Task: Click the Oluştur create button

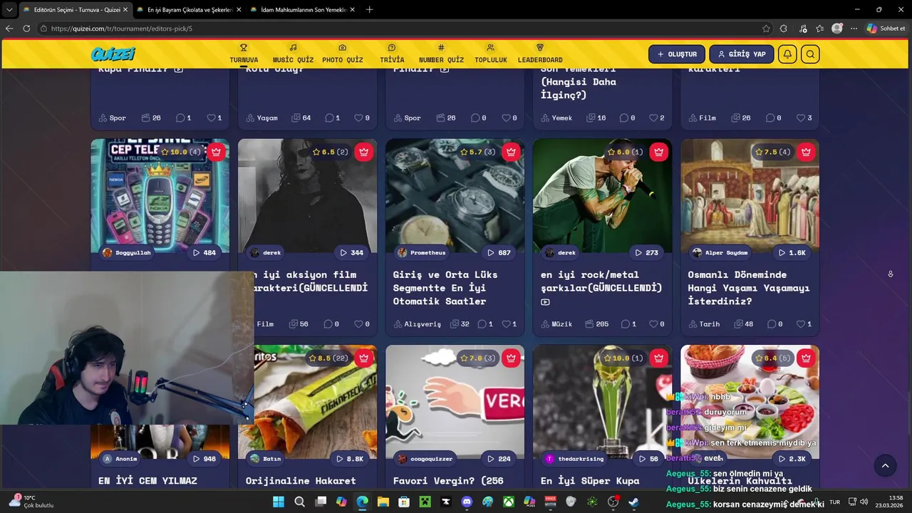Action: click(677, 54)
